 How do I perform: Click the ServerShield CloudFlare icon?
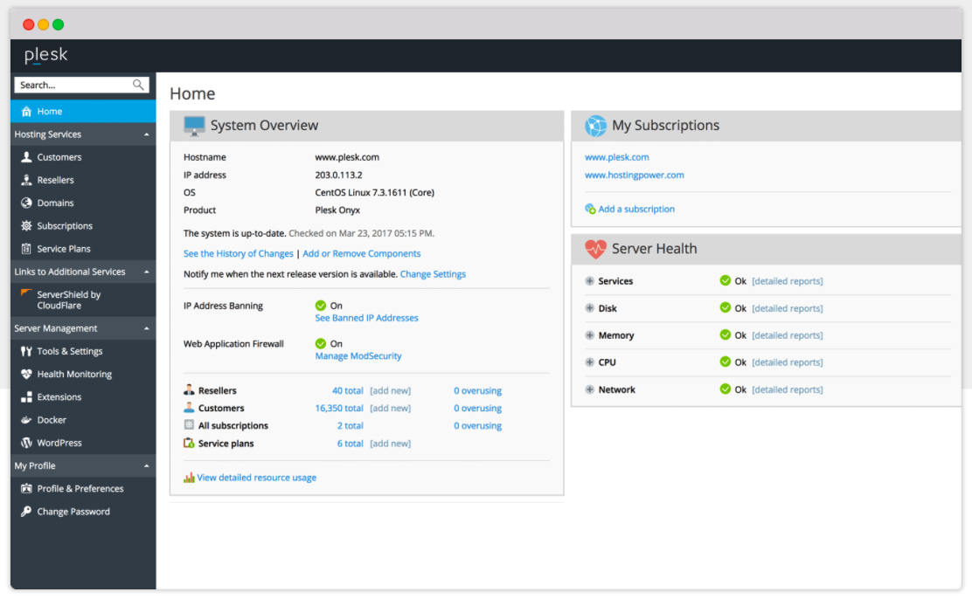(26, 293)
